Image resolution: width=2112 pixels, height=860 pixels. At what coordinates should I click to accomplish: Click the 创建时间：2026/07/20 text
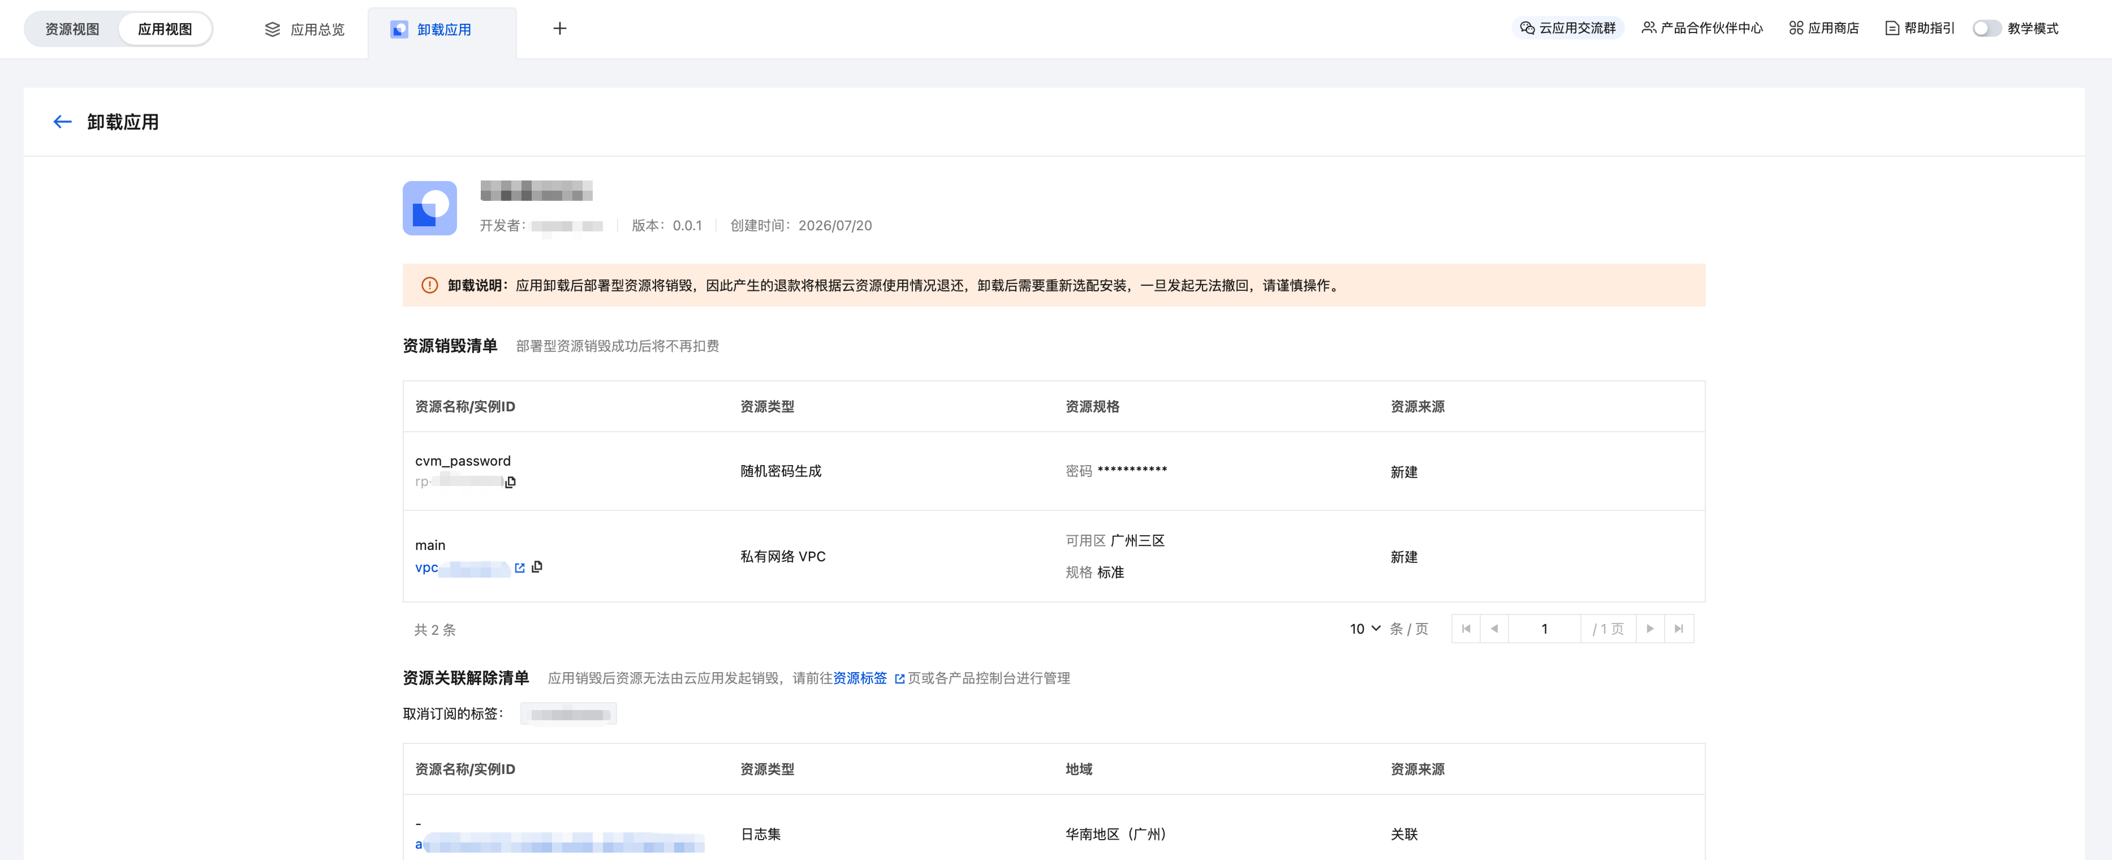click(x=801, y=225)
